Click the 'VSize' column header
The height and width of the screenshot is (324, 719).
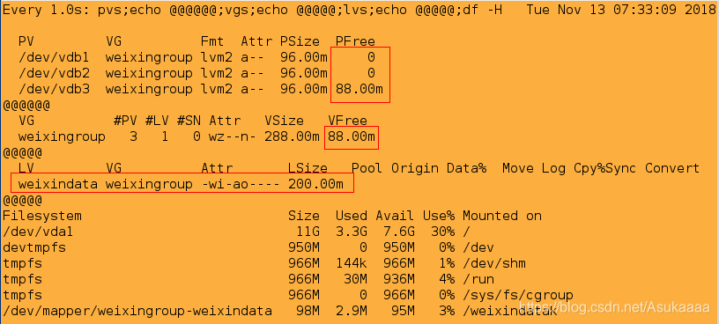tap(284, 121)
